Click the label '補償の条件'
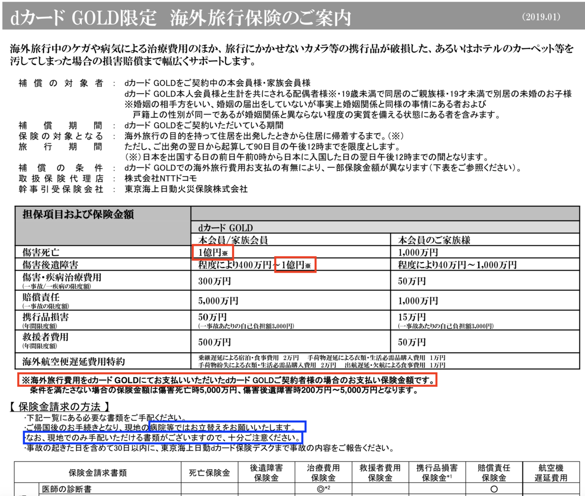Screen dimensions: 585x496 tap(61, 168)
